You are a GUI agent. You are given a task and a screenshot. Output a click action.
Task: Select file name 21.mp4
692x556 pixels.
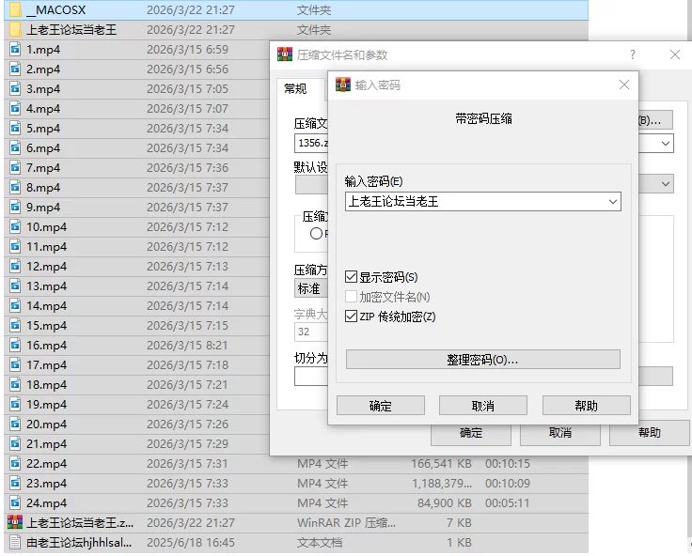coord(46,443)
